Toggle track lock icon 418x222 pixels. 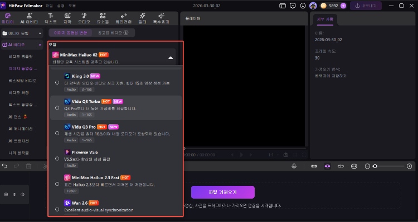tap(6, 194)
